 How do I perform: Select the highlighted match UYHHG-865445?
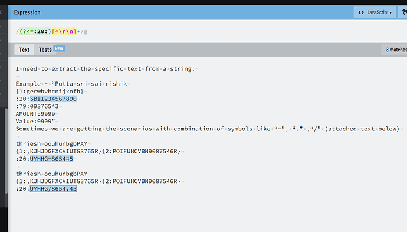click(51, 159)
